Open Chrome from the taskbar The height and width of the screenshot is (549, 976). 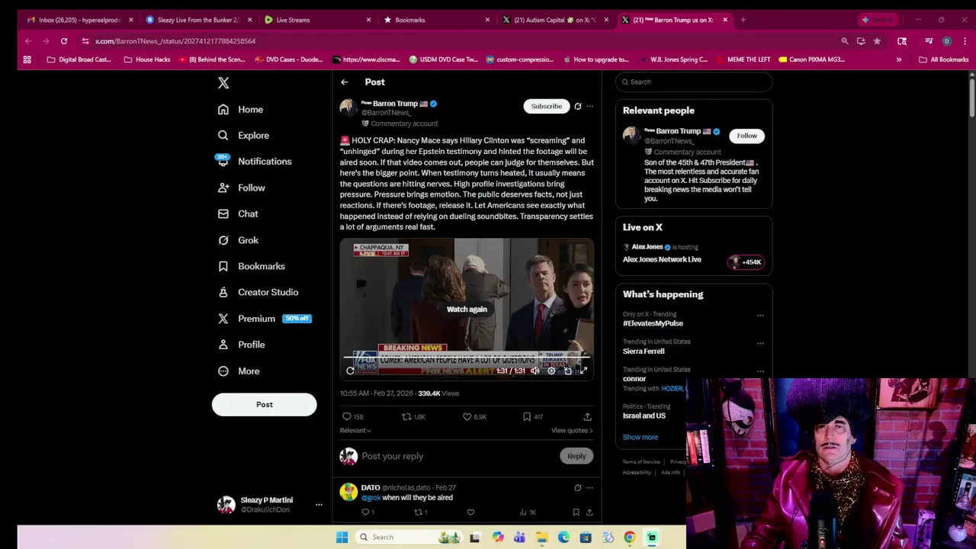(630, 538)
